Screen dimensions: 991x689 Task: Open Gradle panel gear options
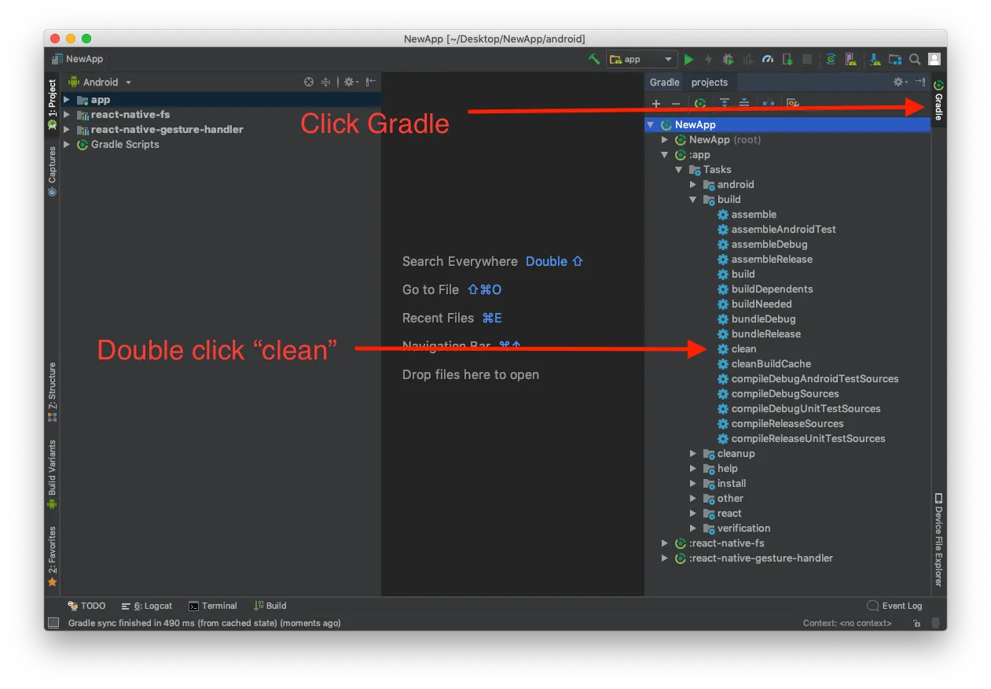[901, 82]
